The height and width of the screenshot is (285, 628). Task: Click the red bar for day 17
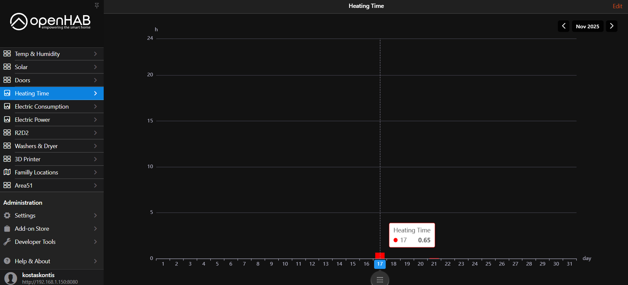point(380,255)
